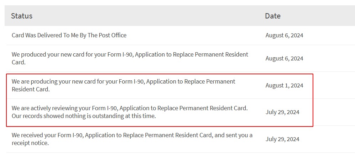Click 'Card.' continuation under produced status
355x166 pixels.
tap(19, 63)
